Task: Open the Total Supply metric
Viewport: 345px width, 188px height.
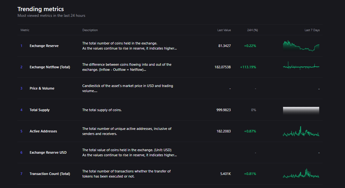Action: coord(39,110)
